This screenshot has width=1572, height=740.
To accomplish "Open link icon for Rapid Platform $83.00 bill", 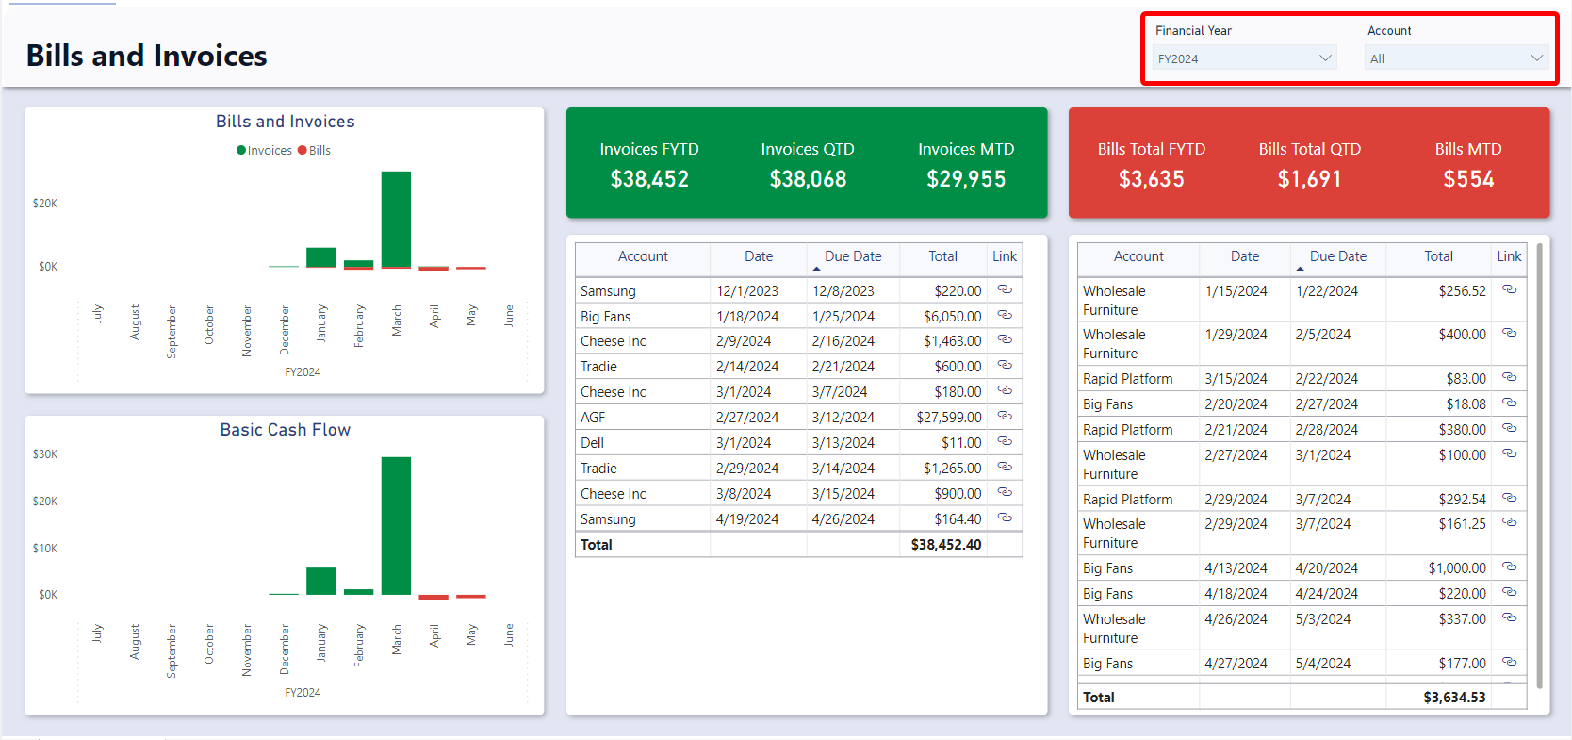I will click(x=1509, y=377).
